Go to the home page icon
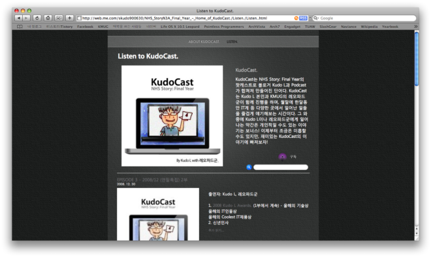 [48, 18]
